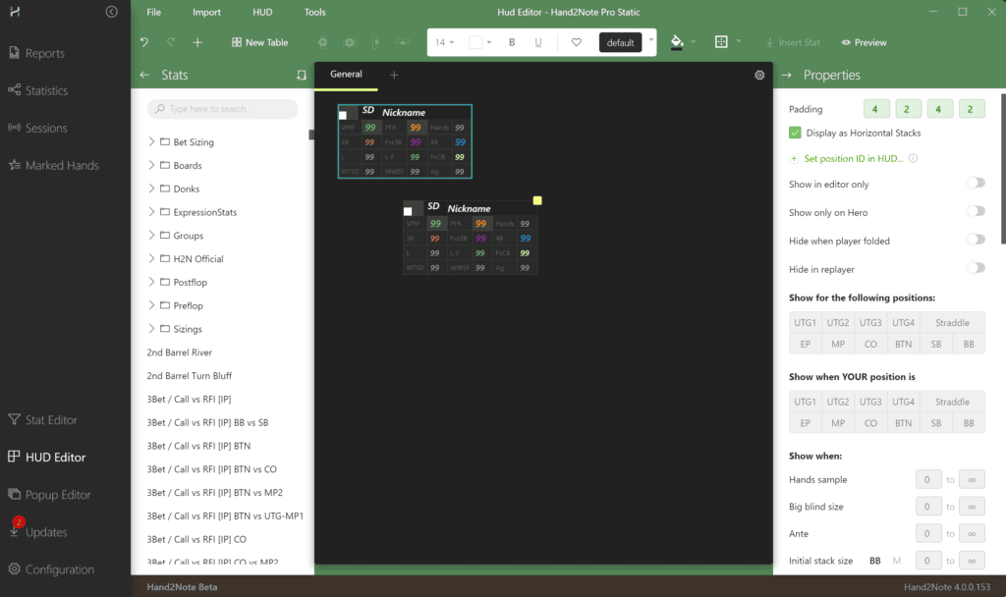The width and height of the screenshot is (1006, 597).
Task: Click white square in selected HUD table
Action: pos(343,116)
